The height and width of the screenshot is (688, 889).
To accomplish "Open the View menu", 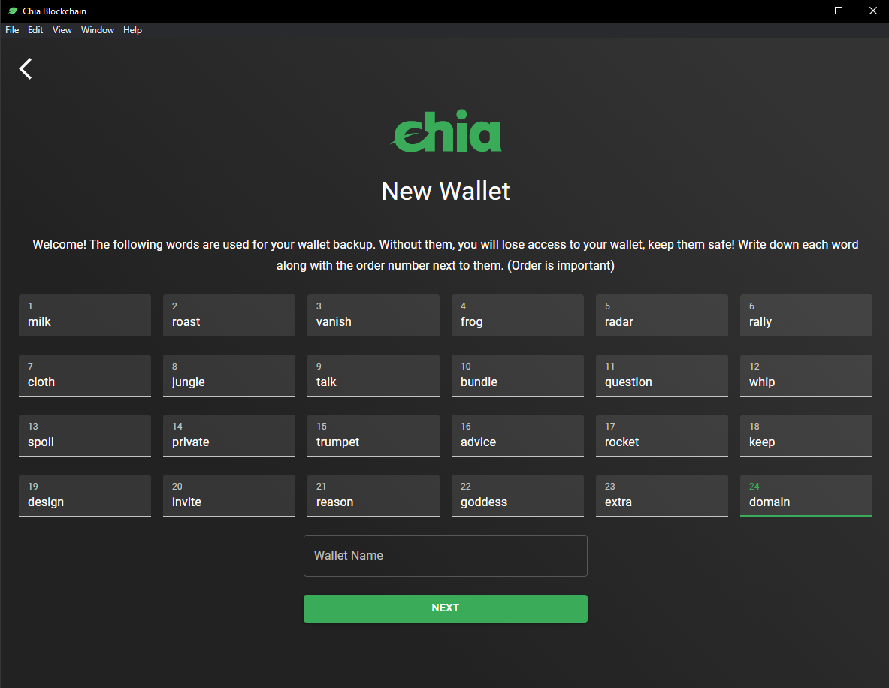I will tap(62, 30).
